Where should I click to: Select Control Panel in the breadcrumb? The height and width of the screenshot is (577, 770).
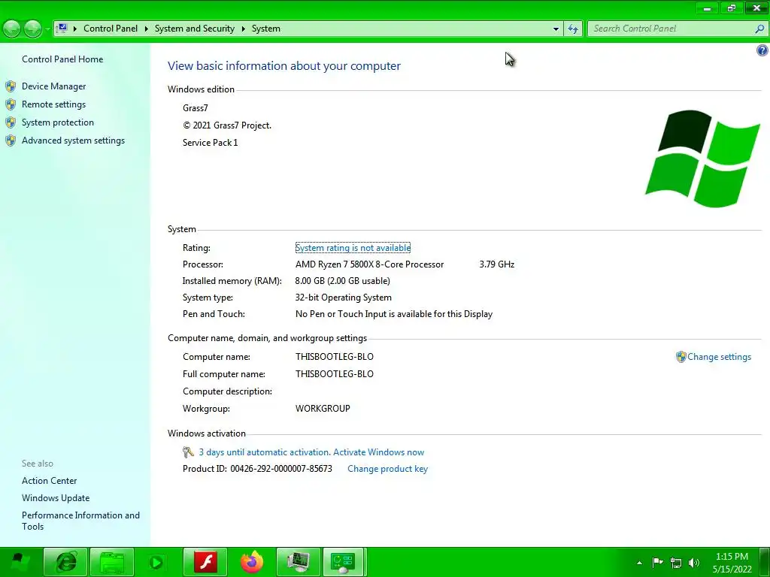click(111, 29)
